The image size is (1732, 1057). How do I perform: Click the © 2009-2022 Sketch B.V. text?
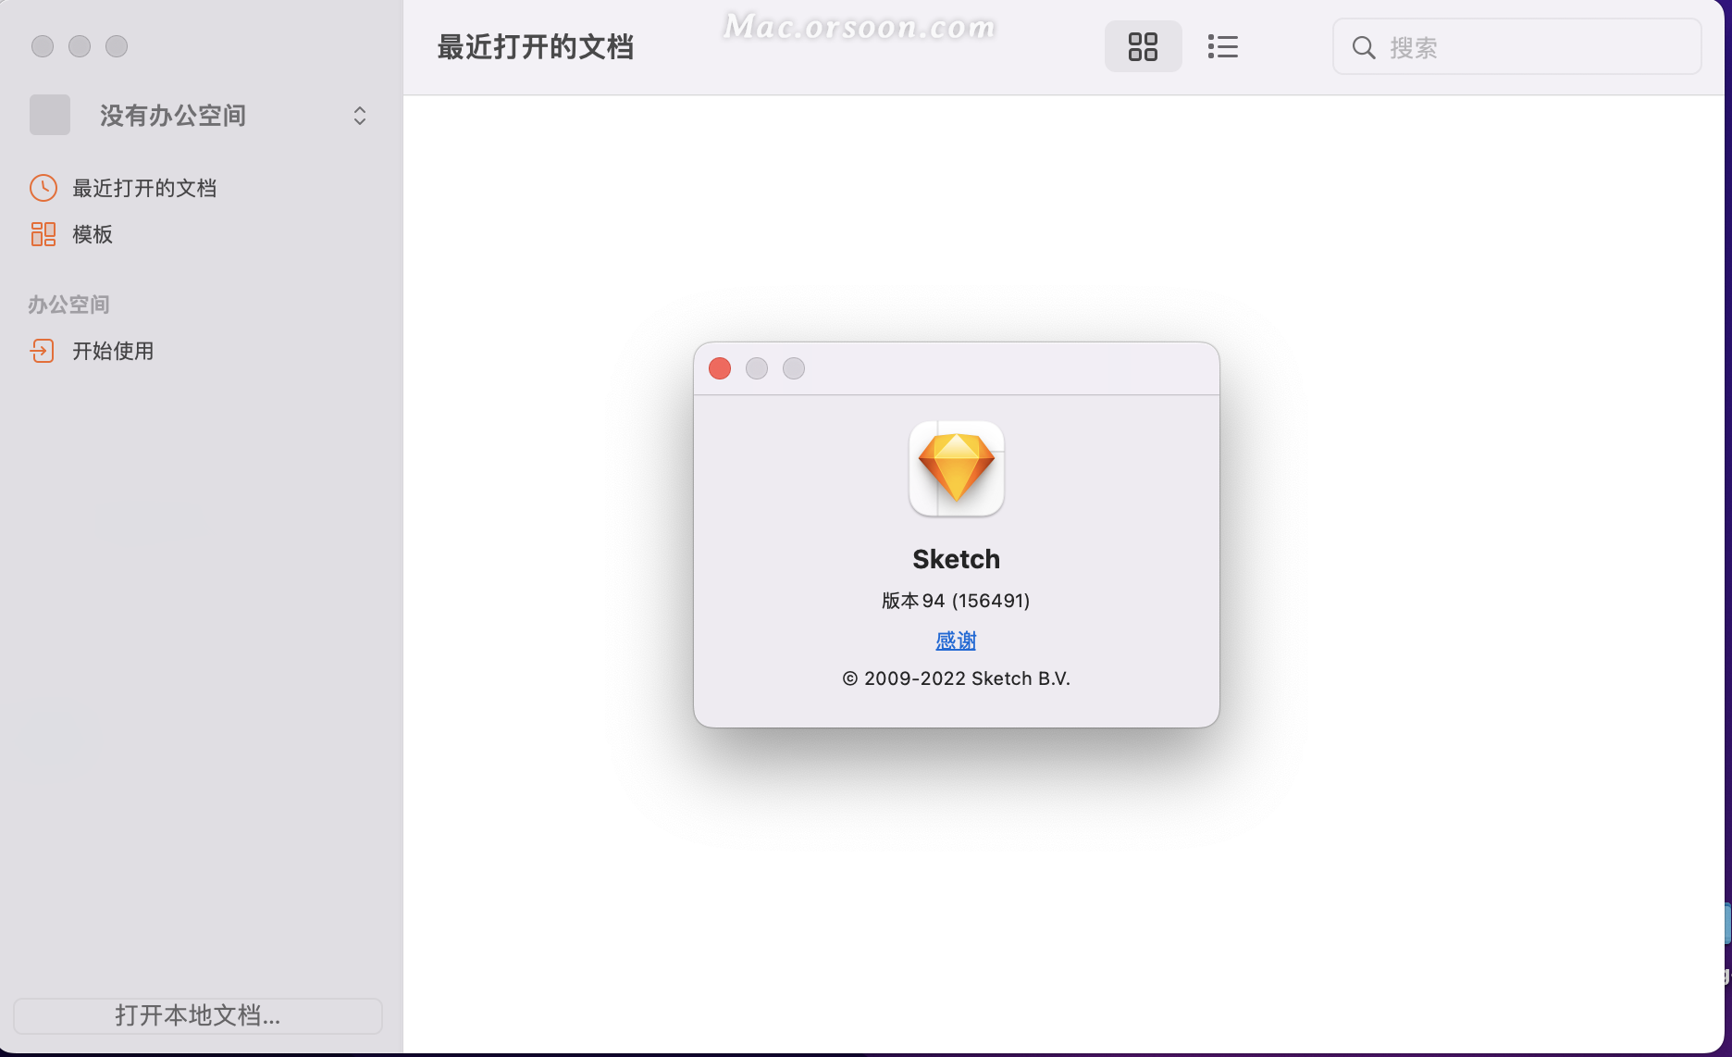point(956,678)
